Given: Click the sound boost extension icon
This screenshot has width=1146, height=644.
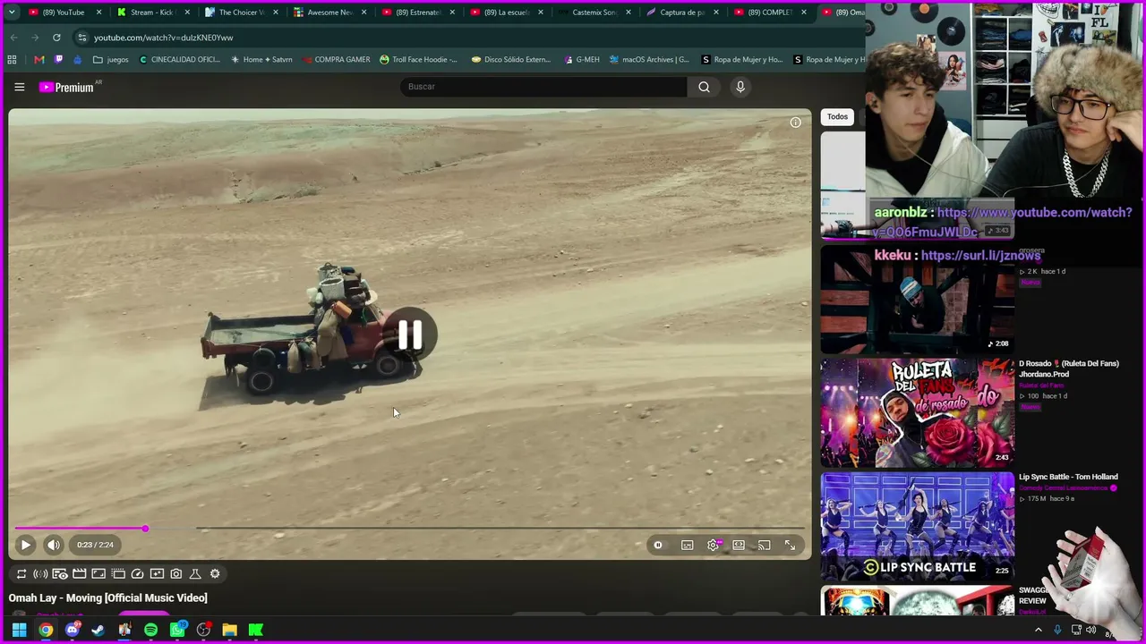Looking at the screenshot, I should pos(40,574).
